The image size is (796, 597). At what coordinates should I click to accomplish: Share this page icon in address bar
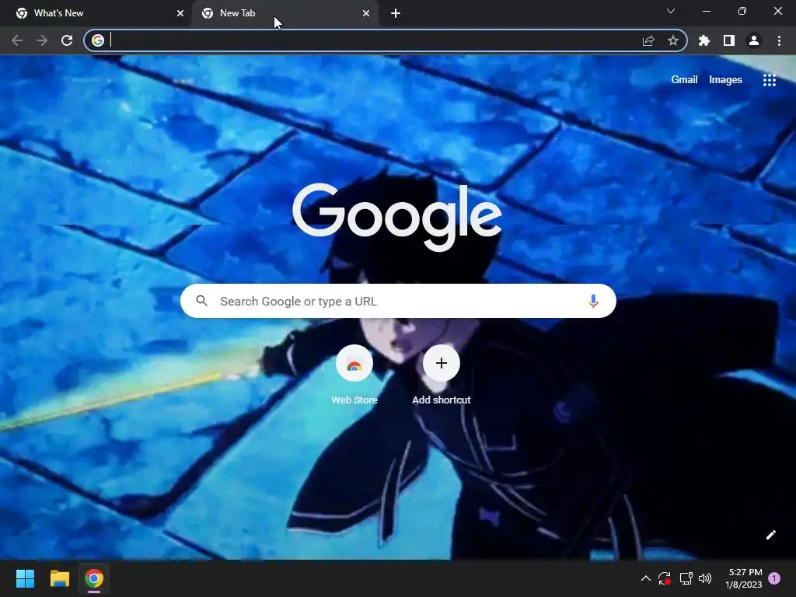pyautogui.click(x=648, y=40)
